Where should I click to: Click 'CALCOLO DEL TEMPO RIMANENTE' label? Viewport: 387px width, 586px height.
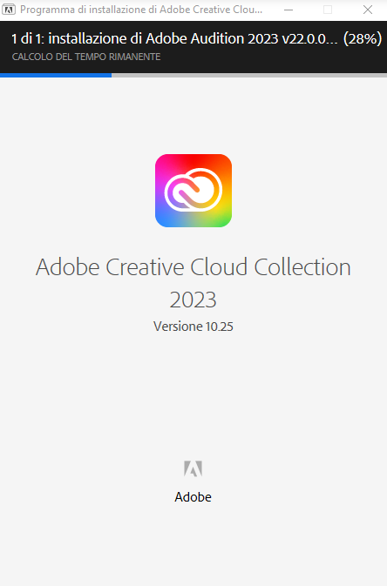86,57
